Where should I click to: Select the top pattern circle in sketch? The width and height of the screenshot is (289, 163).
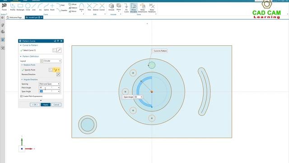[x=152, y=65]
